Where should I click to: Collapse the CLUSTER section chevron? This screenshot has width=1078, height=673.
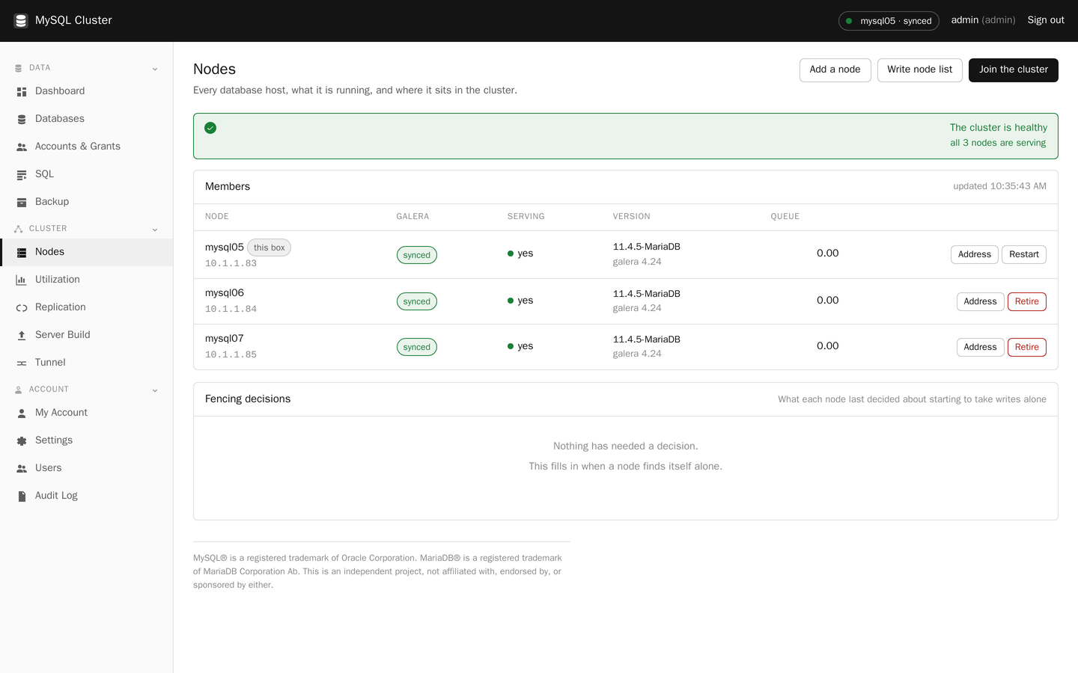pos(155,230)
